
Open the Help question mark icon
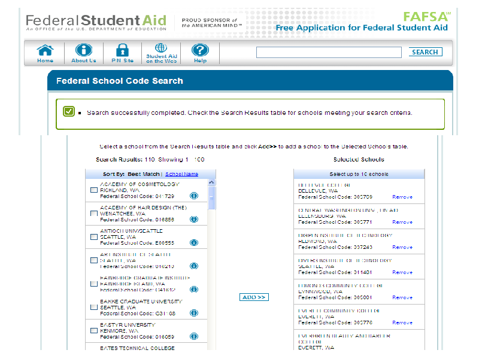[200, 50]
